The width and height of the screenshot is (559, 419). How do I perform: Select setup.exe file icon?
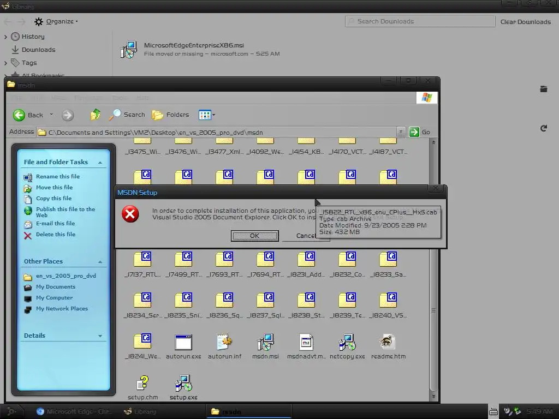tap(183, 384)
